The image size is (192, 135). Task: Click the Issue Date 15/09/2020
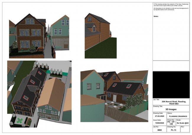[159, 123]
